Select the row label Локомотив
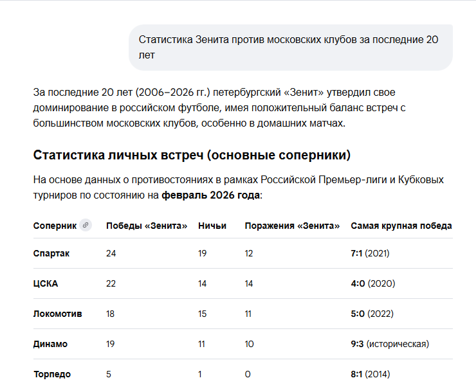 point(58,314)
